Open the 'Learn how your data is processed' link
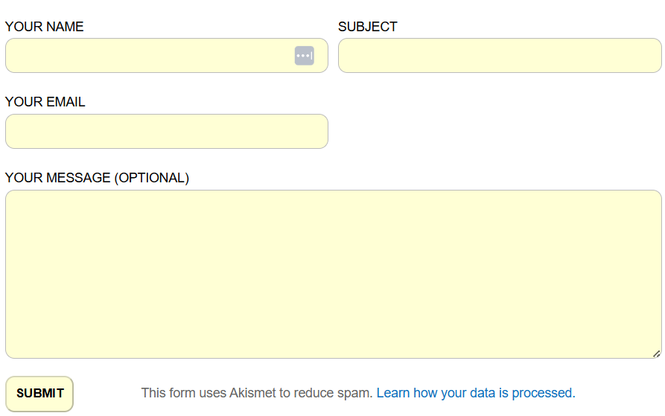This screenshot has width=665, height=416. click(476, 393)
